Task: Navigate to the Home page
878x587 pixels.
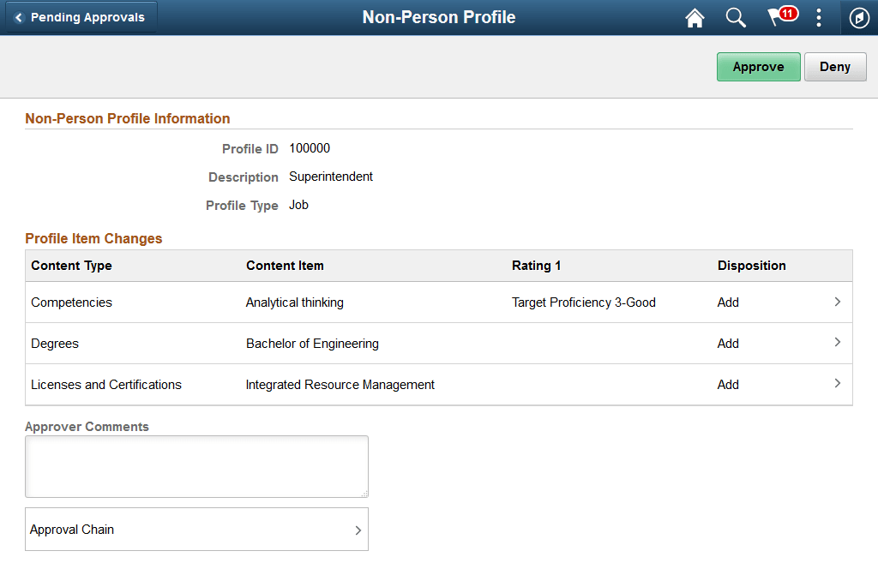Action: [x=695, y=17]
